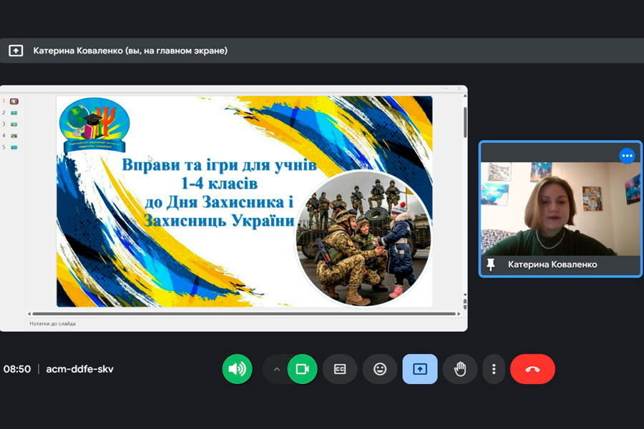Click the slide's horizontal scrollbar
The height and width of the screenshot is (429, 644).
[243, 313]
